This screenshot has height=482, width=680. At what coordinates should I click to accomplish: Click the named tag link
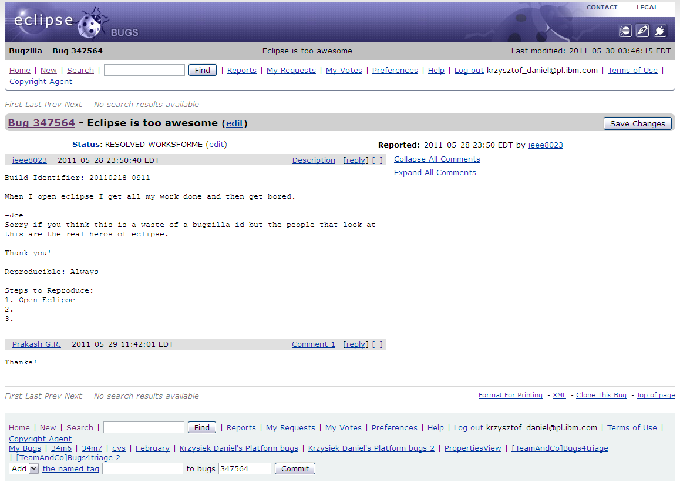pyautogui.click(x=70, y=469)
